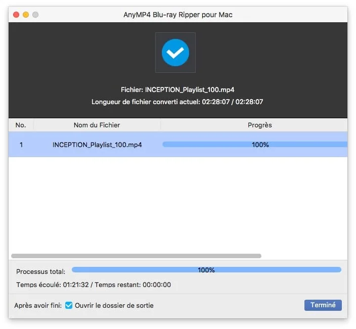Viewport: 356px width, 329px height.
Task: Click the Processus total progress bar
Action: coord(206,269)
